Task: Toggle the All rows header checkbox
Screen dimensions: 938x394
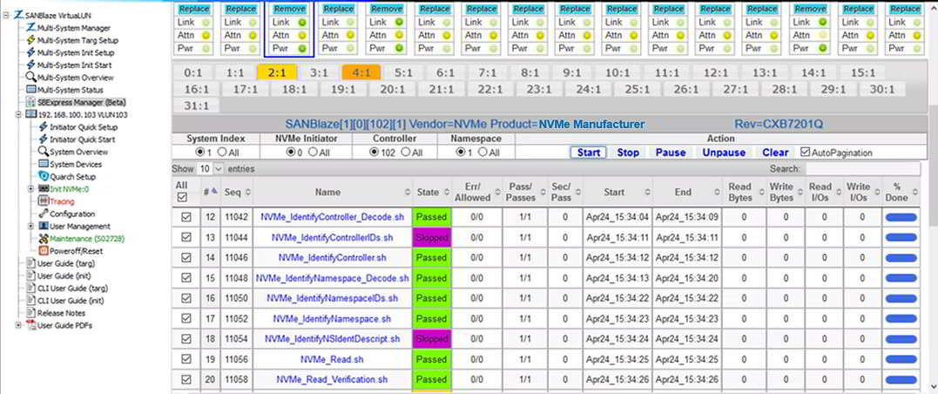Action: (x=182, y=197)
